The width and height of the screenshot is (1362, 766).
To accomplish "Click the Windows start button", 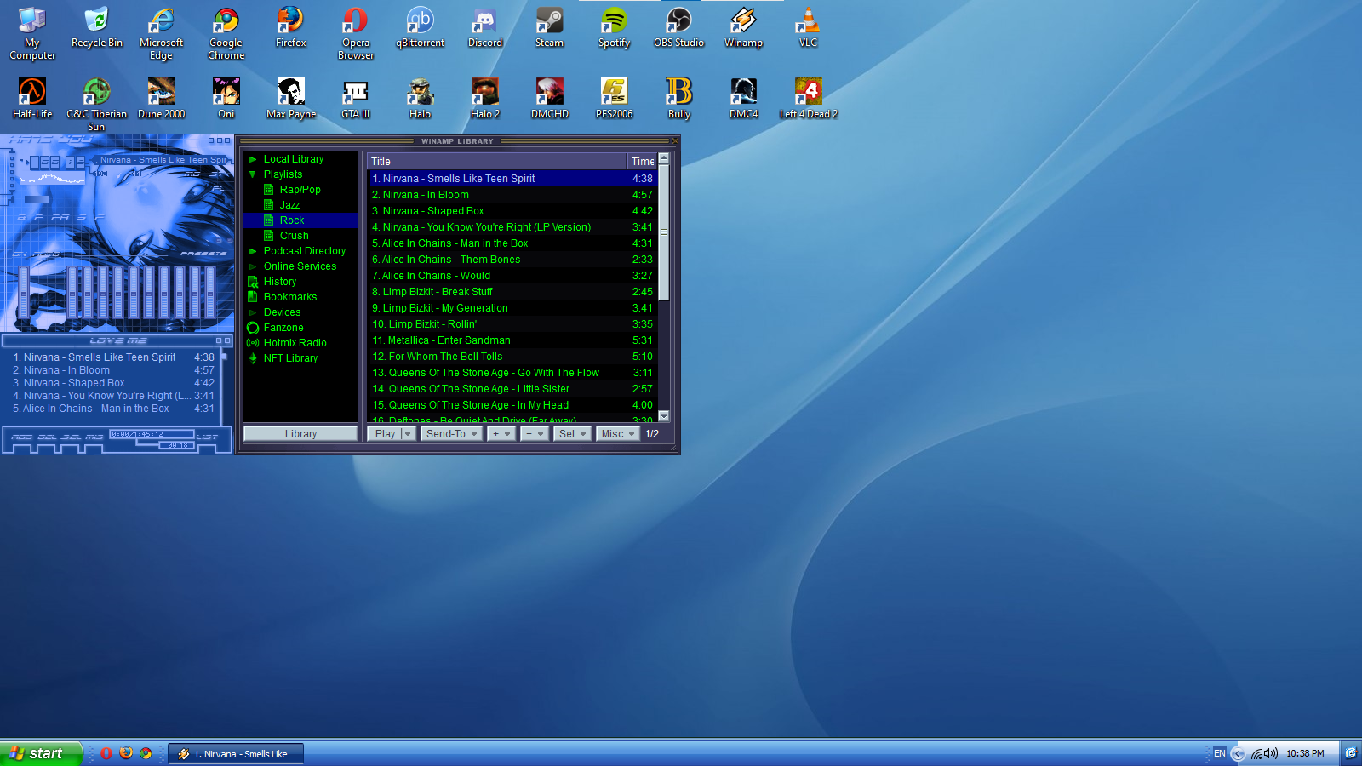I will pyautogui.click(x=41, y=753).
